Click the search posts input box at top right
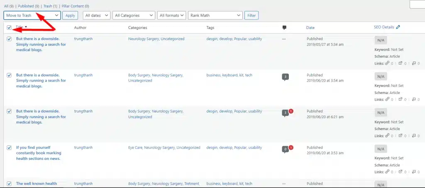Viewport: 425px width, 188px height. 417,5
